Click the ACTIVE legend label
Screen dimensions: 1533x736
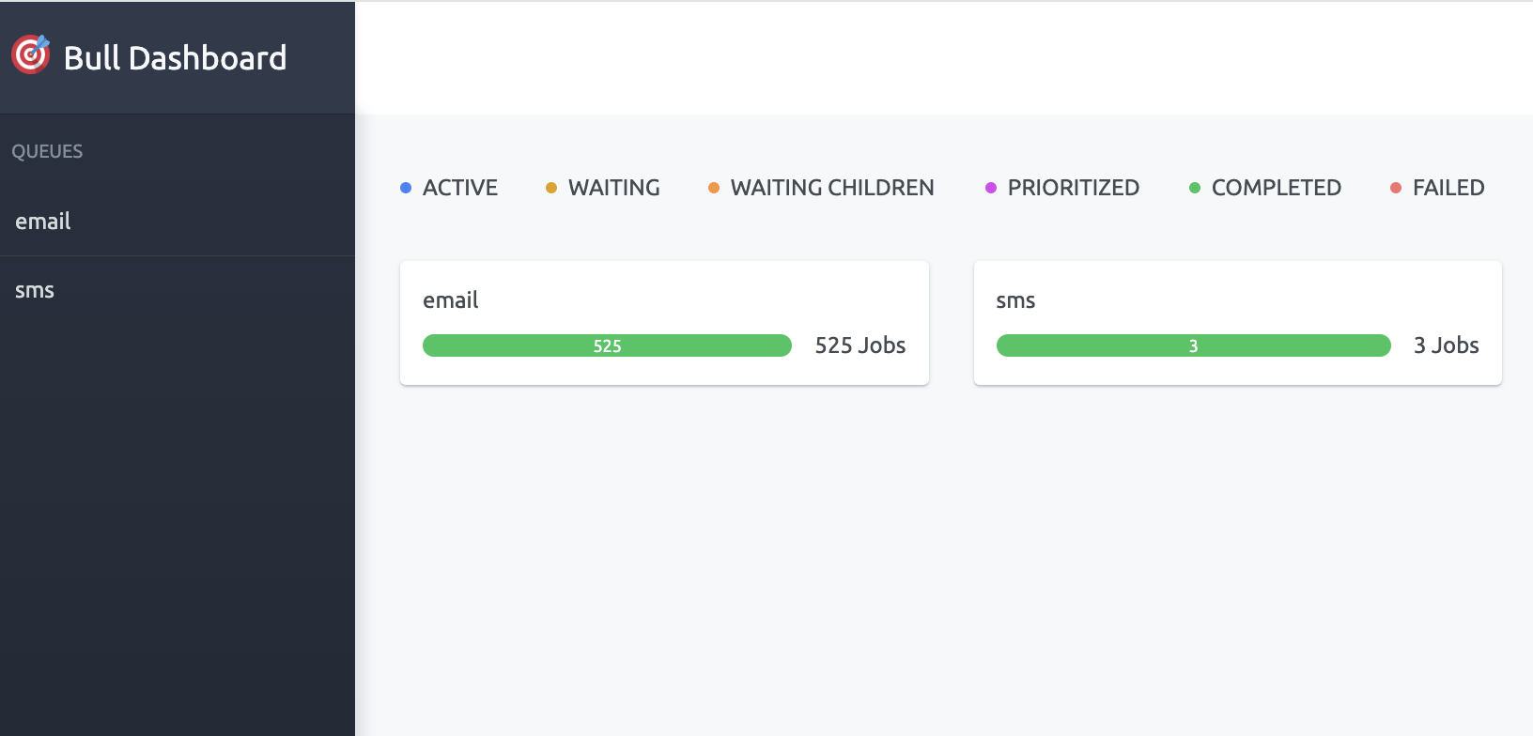(x=460, y=188)
